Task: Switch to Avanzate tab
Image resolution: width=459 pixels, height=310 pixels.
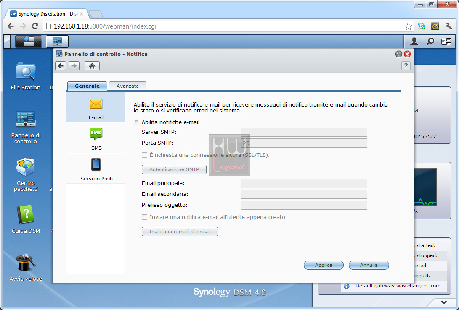Action: 127,86
